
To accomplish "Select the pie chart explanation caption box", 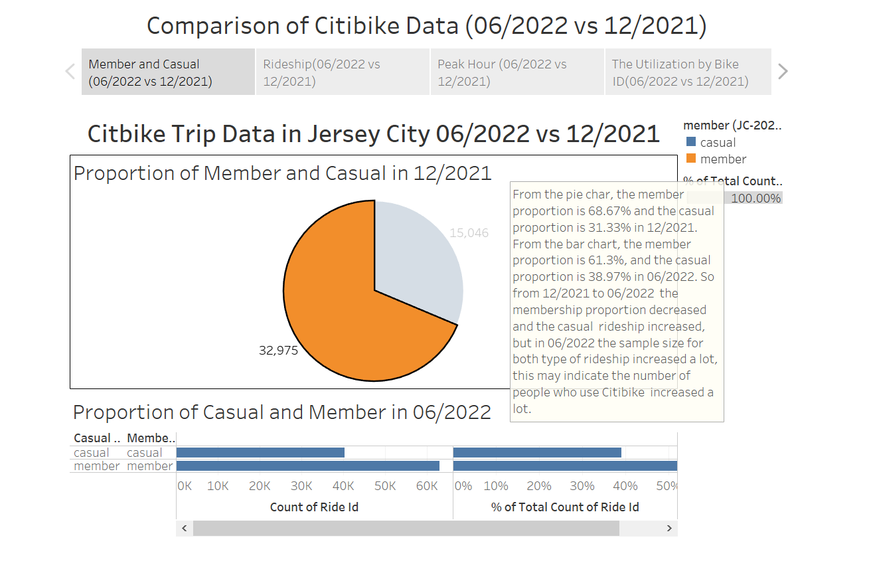I will tap(616, 302).
